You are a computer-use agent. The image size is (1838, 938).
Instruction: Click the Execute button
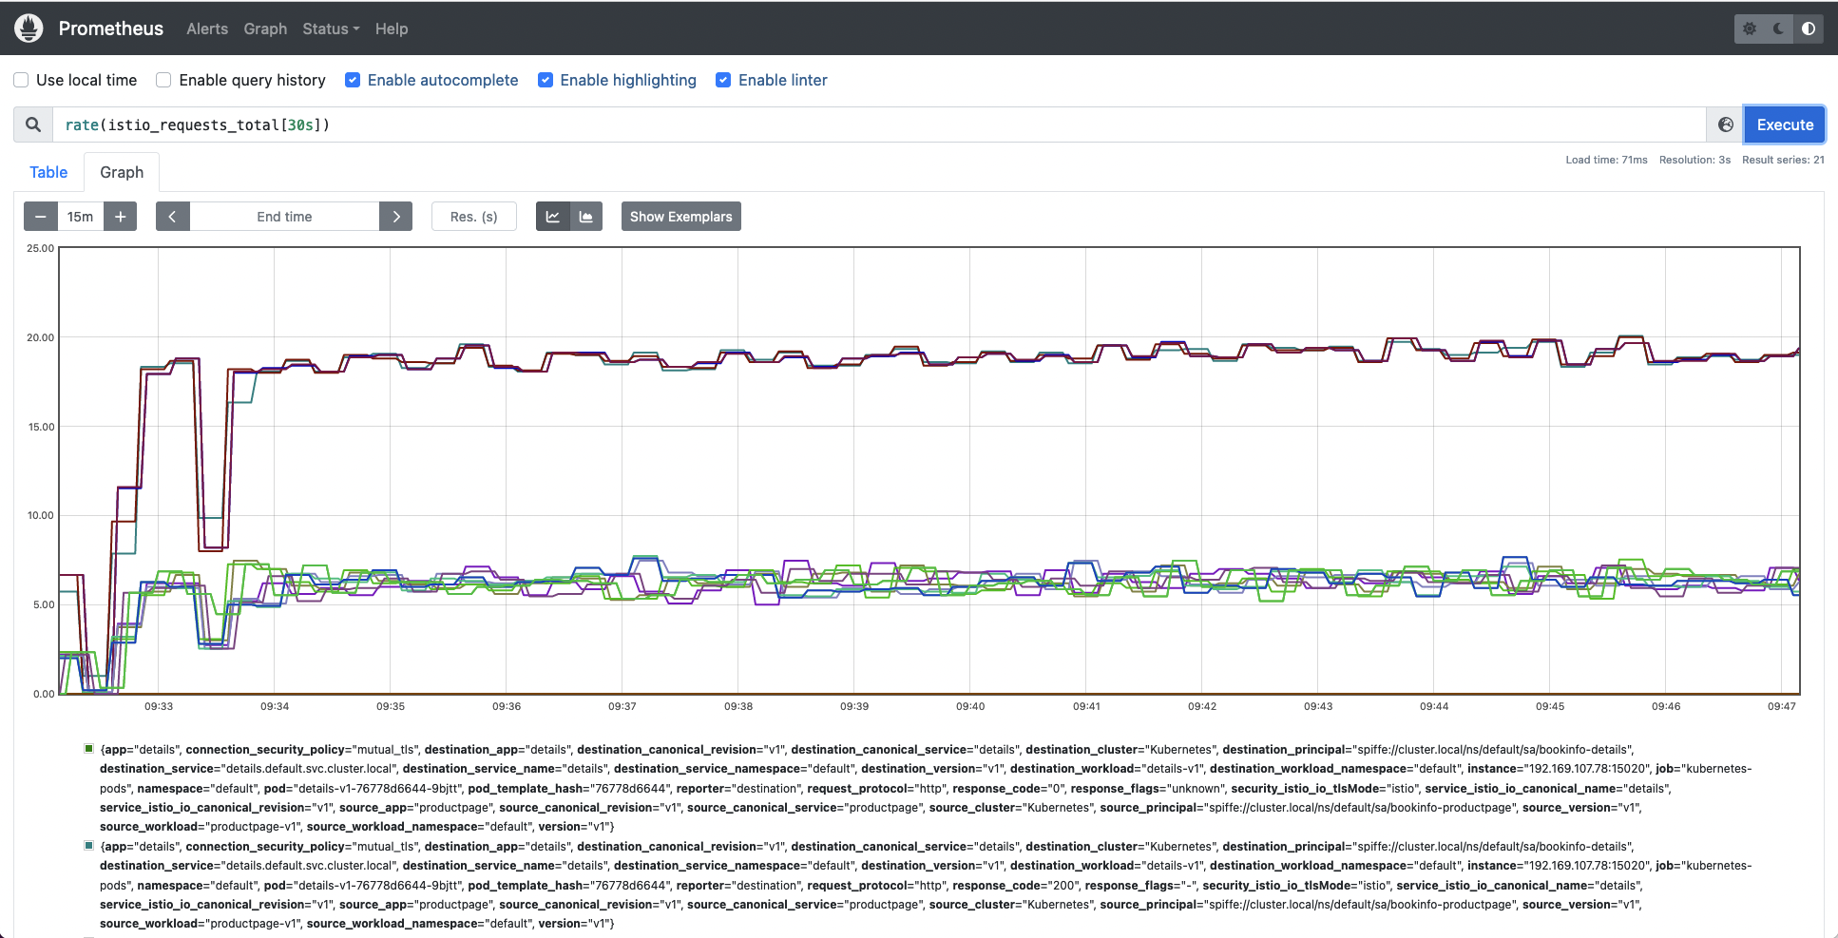pyautogui.click(x=1785, y=124)
